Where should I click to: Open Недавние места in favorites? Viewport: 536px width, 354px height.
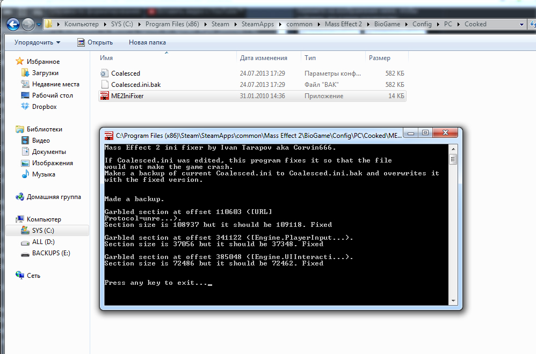[56, 84]
